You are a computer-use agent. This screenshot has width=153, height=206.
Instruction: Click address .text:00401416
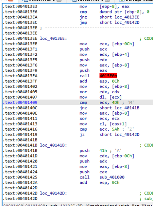tap(20, 129)
